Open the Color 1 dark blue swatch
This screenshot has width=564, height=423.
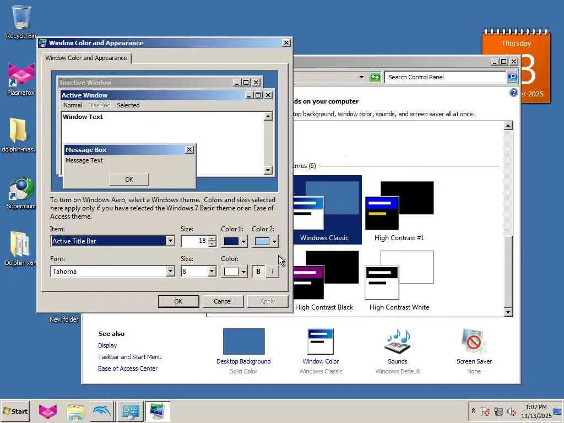pyautogui.click(x=234, y=241)
